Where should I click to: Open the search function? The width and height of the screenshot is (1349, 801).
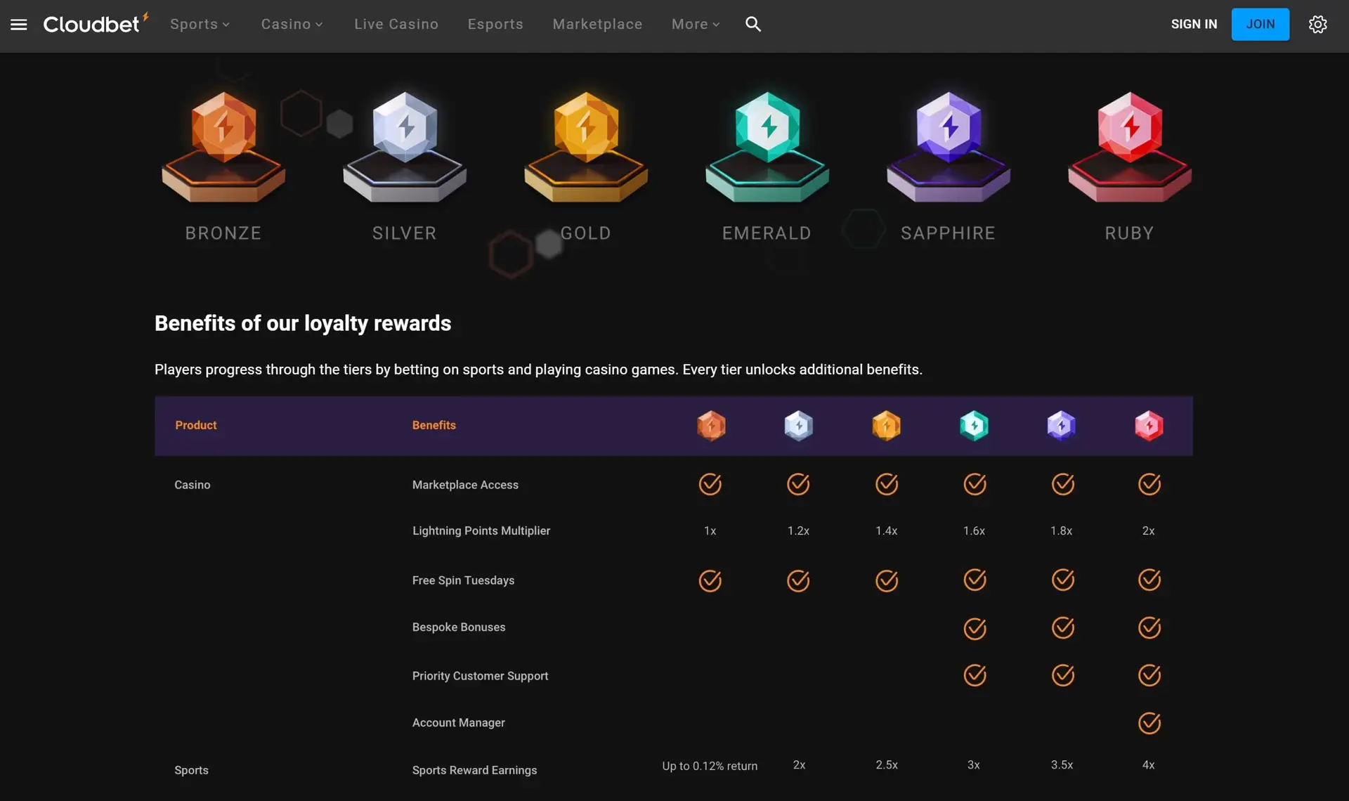(x=752, y=24)
